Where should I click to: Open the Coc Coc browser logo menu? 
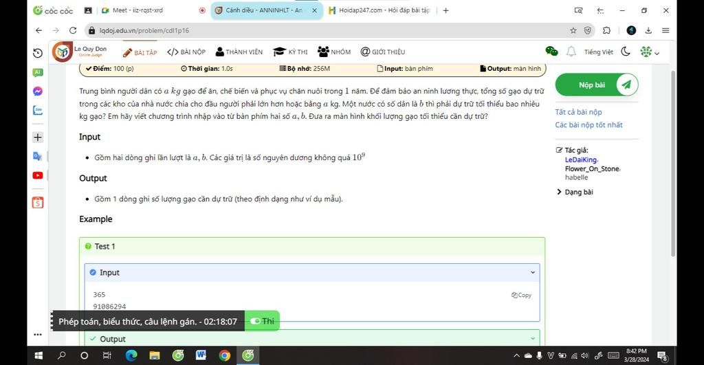[x=53, y=10]
